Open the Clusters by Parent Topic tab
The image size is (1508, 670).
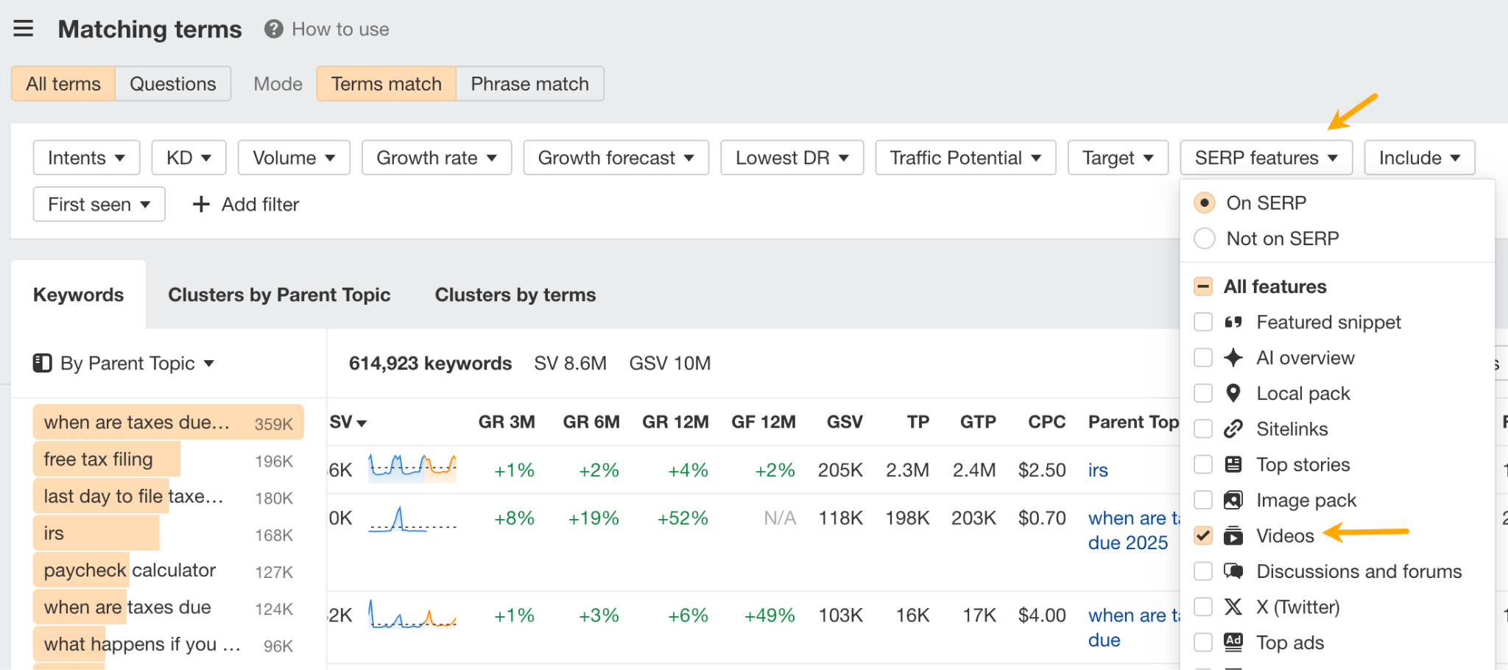coord(279,295)
